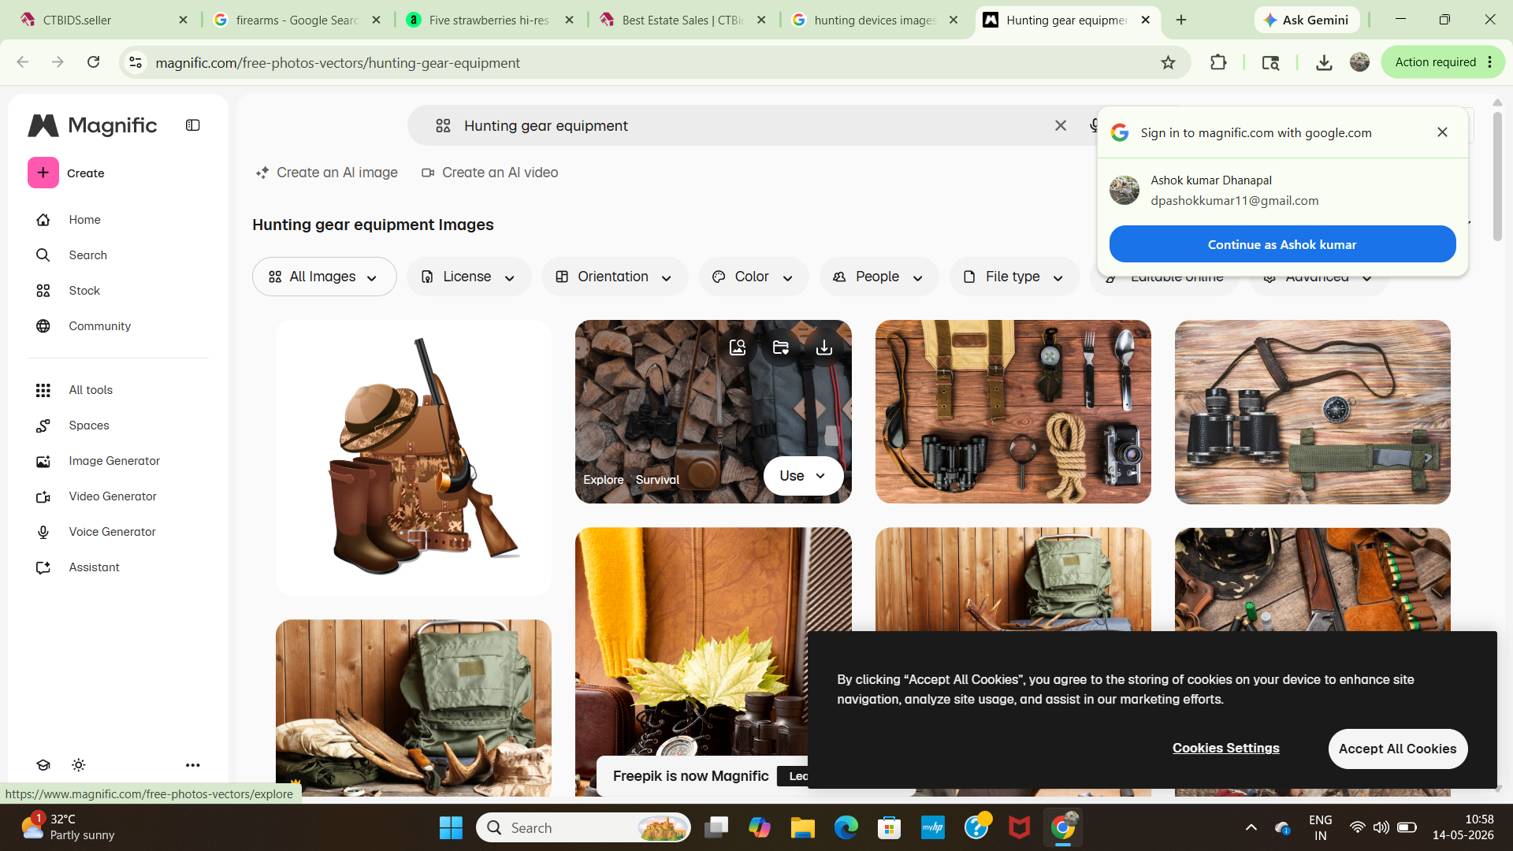Click Continue as Ashok kumar
Viewport: 1513px width, 851px height.
(x=1282, y=244)
